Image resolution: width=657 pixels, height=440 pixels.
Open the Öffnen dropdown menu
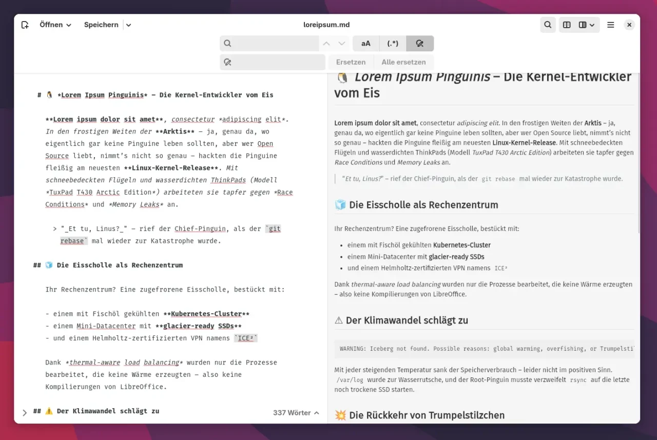pos(55,25)
